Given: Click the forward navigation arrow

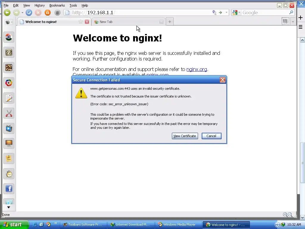Looking at the screenshot, I should 16,13.
